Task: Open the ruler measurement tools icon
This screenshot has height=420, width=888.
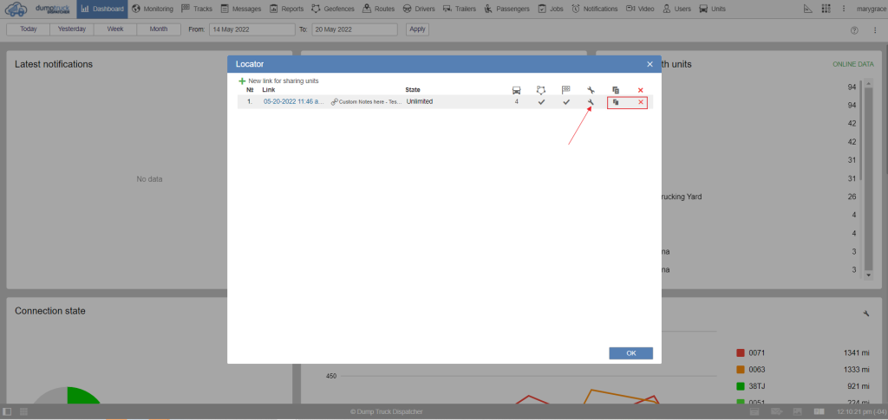Action: (807, 9)
